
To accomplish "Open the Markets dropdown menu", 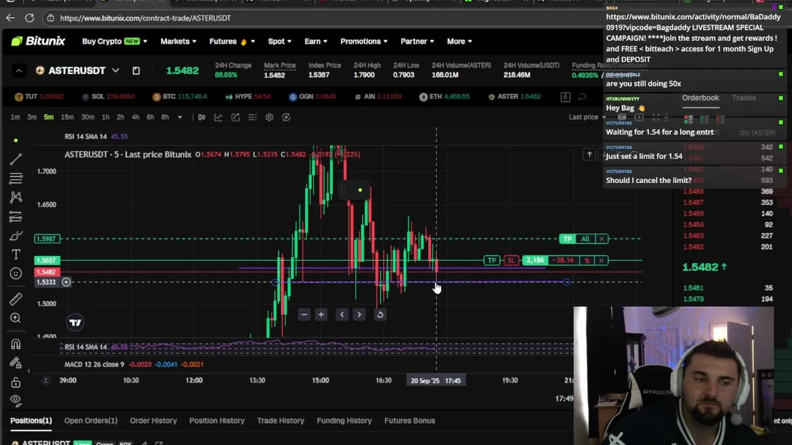I will [x=178, y=41].
